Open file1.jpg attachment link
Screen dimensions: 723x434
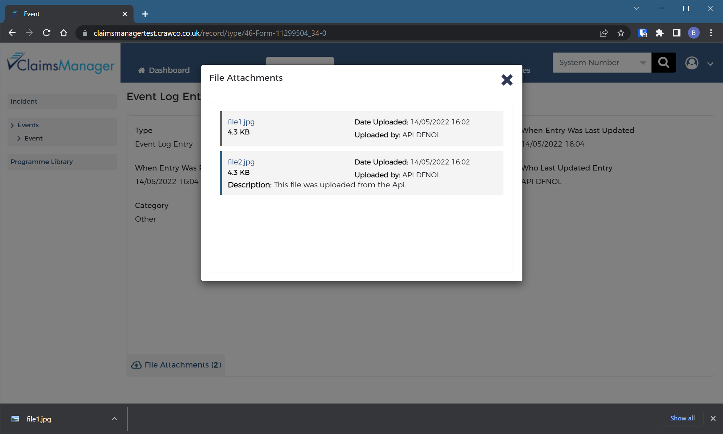[241, 121]
